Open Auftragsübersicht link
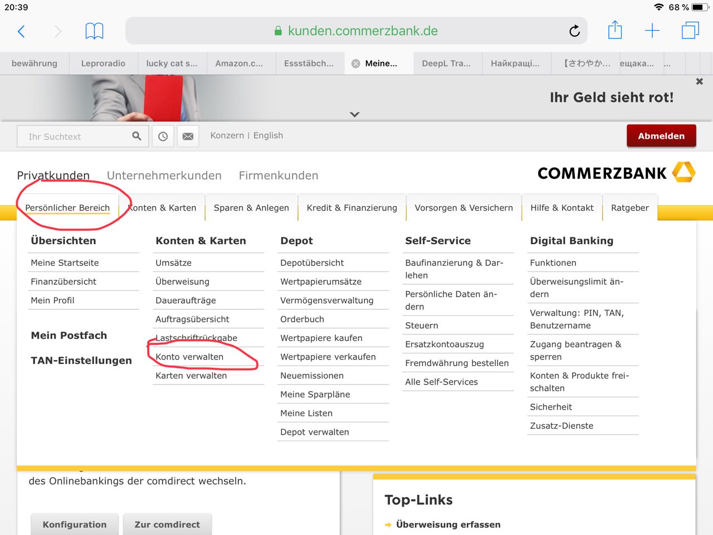The height and width of the screenshot is (535, 713). coord(192,319)
